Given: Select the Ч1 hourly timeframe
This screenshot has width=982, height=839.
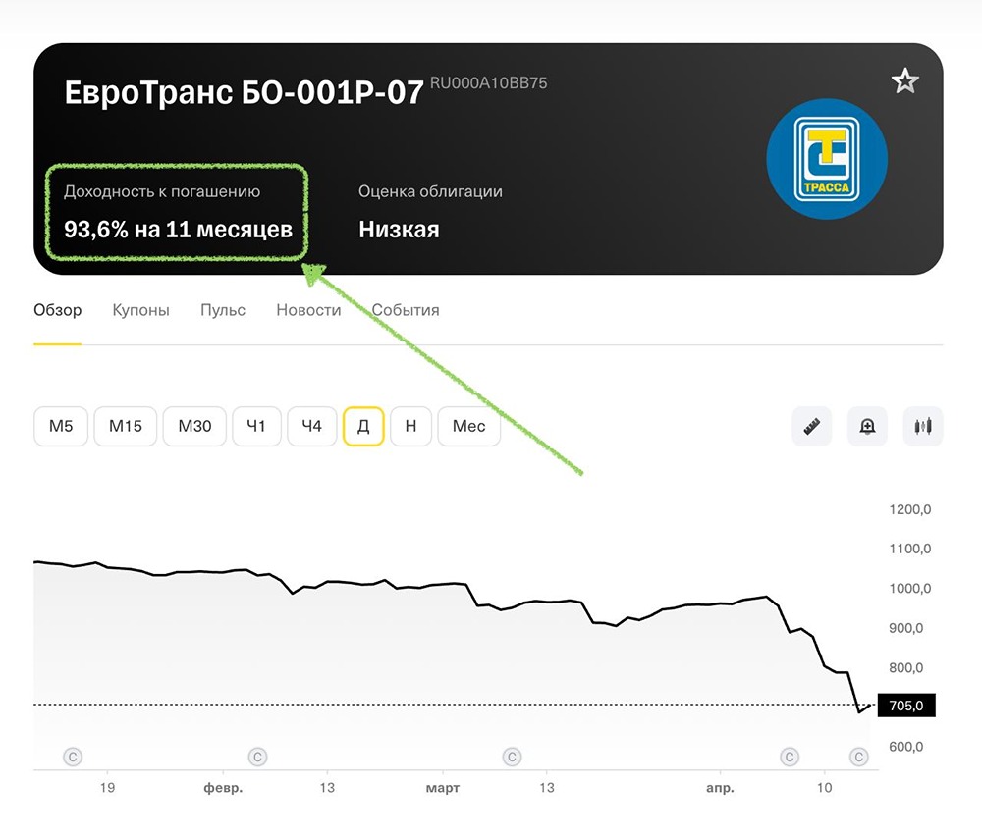Looking at the screenshot, I should pos(256,426).
